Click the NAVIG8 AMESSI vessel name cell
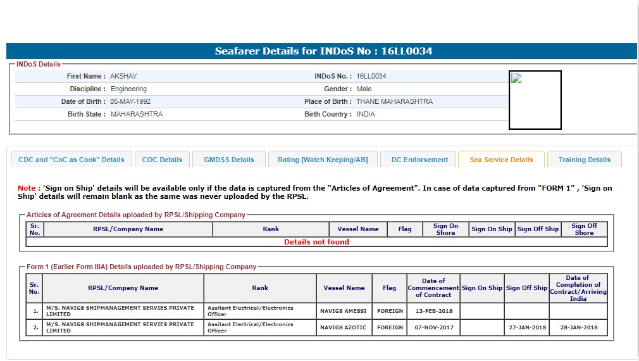639x361 pixels. pos(344,311)
